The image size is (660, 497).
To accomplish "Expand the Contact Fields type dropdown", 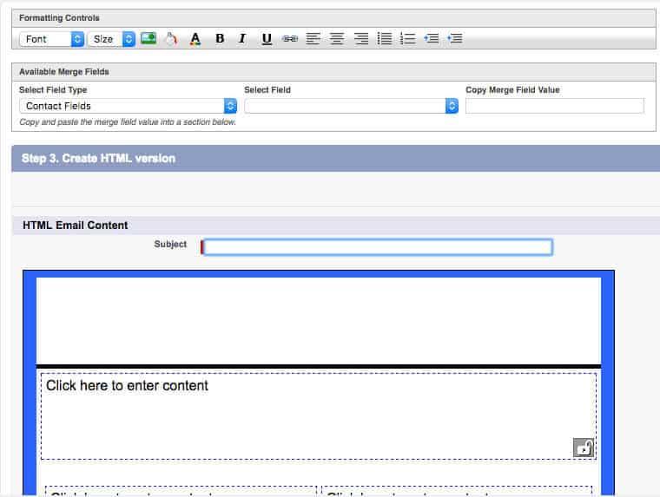I will pos(129,106).
